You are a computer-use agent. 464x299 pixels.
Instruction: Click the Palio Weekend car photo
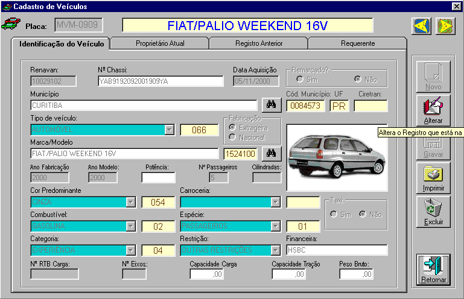tap(337, 157)
